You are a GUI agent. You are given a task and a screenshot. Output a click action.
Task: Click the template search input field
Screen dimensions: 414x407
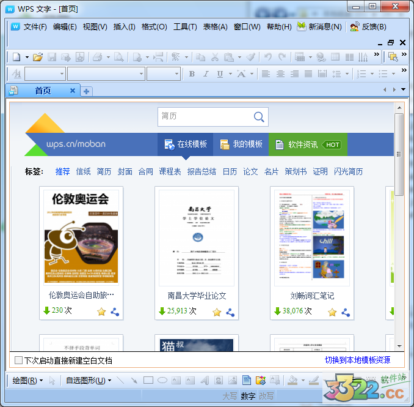point(206,117)
